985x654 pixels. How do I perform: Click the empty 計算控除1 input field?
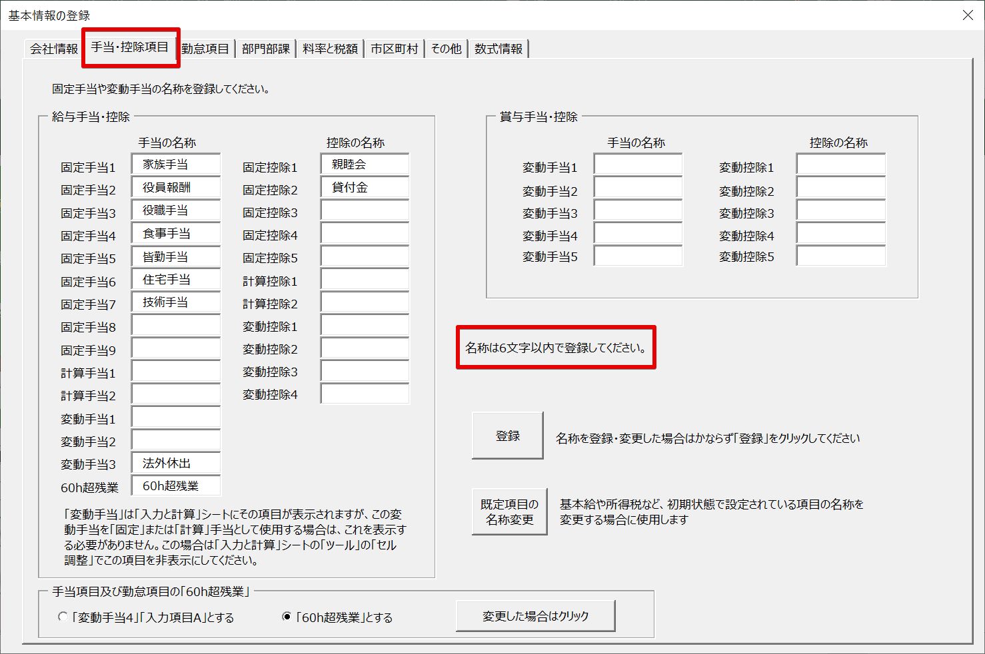tap(365, 280)
